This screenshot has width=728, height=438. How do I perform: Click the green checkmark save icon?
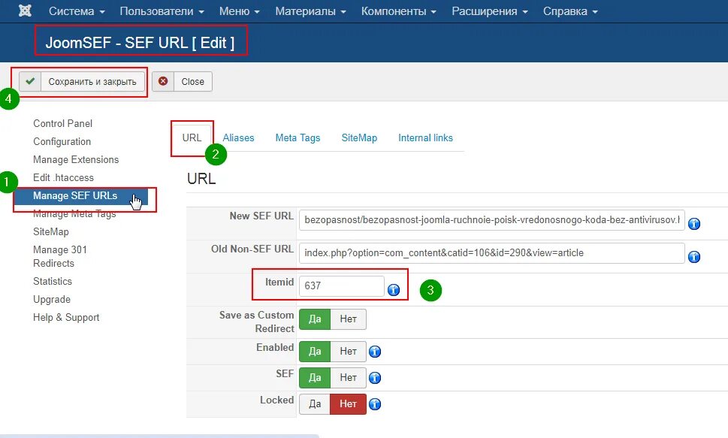pyautogui.click(x=30, y=81)
